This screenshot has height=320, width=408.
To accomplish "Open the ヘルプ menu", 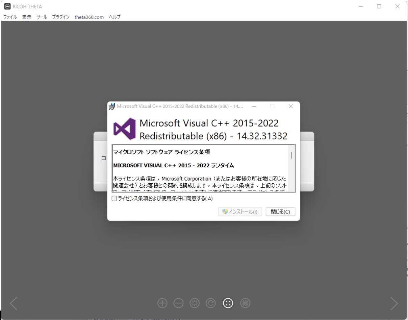I will 114,17.
